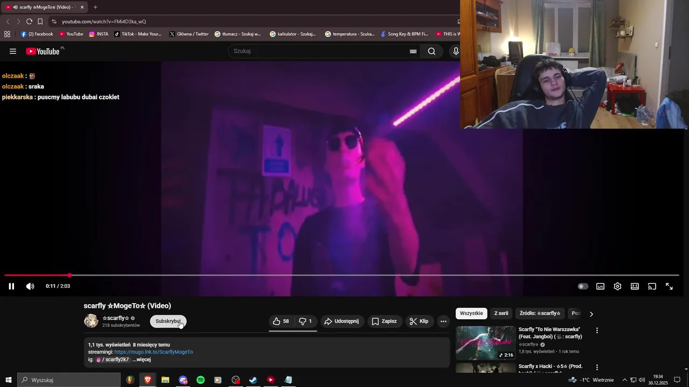Open a new browser tab with plus
This screenshot has height=387, width=689.
95,7
